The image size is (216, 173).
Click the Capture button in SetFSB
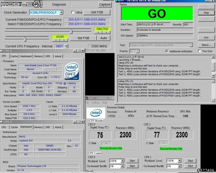point(105,4)
